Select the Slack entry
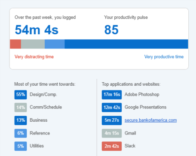Screen dimensions: 196x156 [130, 146]
